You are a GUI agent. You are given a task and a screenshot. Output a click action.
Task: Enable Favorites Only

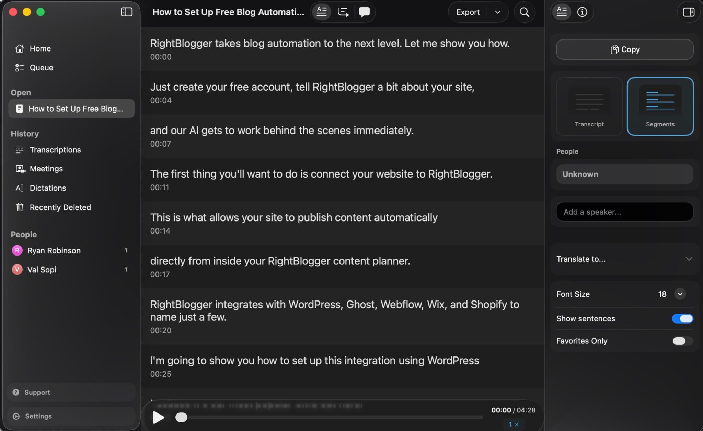click(x=682, y=341)
